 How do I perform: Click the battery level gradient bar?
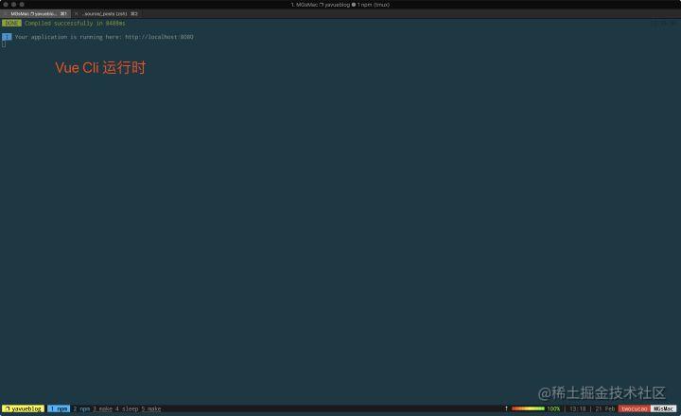click(x=528, y=408)
